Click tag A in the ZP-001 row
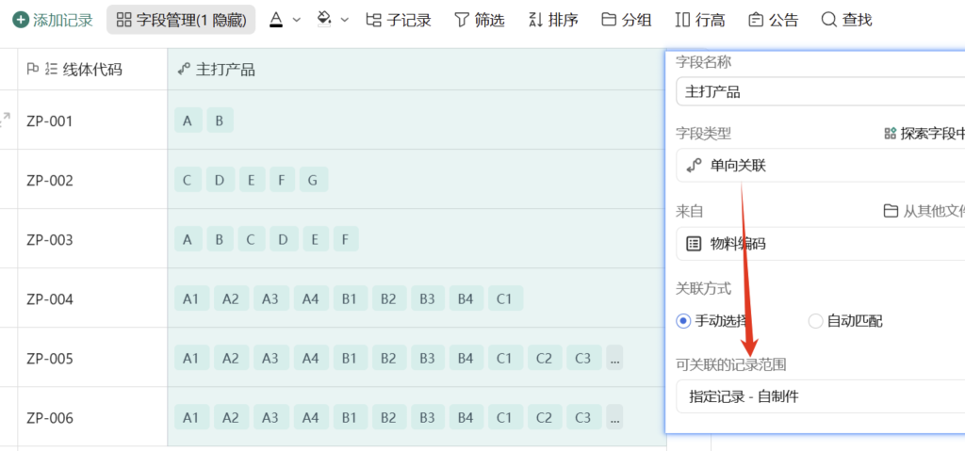Viewport: 965px width, 451px height. (x=188, y=121)
